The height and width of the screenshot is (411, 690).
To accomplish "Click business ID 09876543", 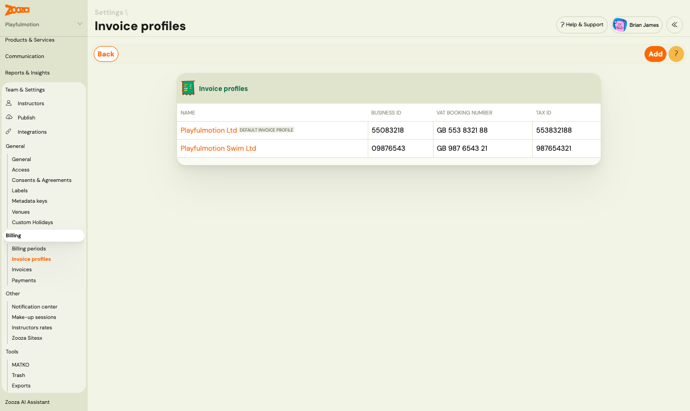I will [x=388, y=149].
